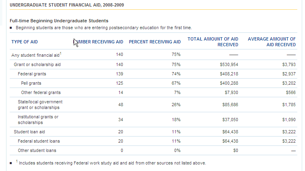Viewport: 305px width, 171px height.
Task: Select the "Student loan aid" row label
Action: (x=30, y=132)
